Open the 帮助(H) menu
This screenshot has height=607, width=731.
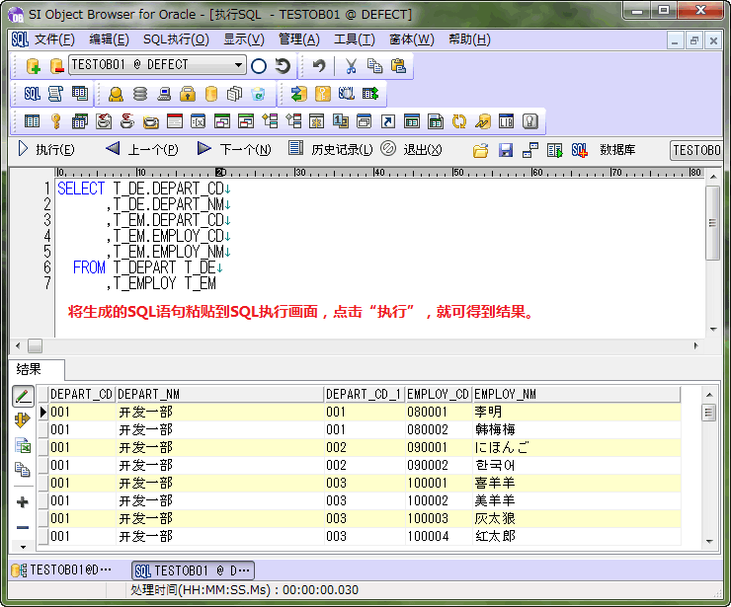point(469,39)
